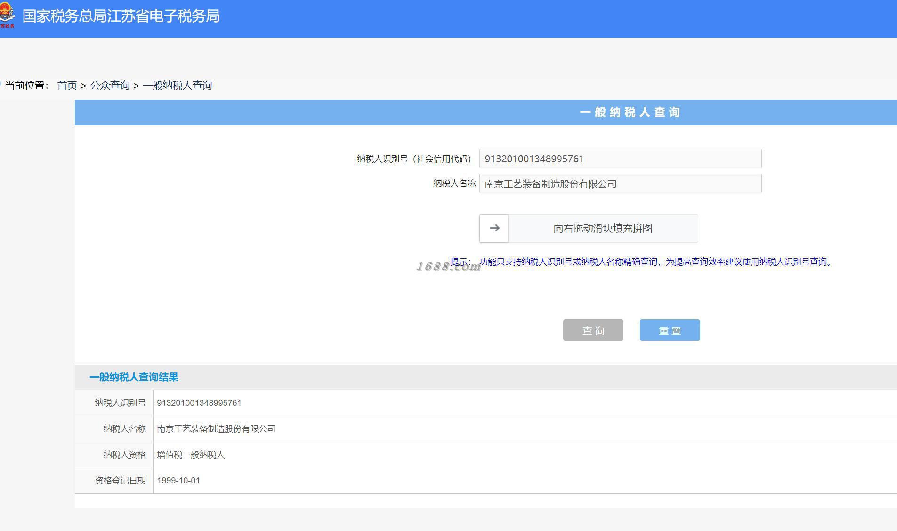Click the 纳税人资格 row label
The height and width of the screenshot is (531, 897).
pyautogui.click(x=125, y=455)
